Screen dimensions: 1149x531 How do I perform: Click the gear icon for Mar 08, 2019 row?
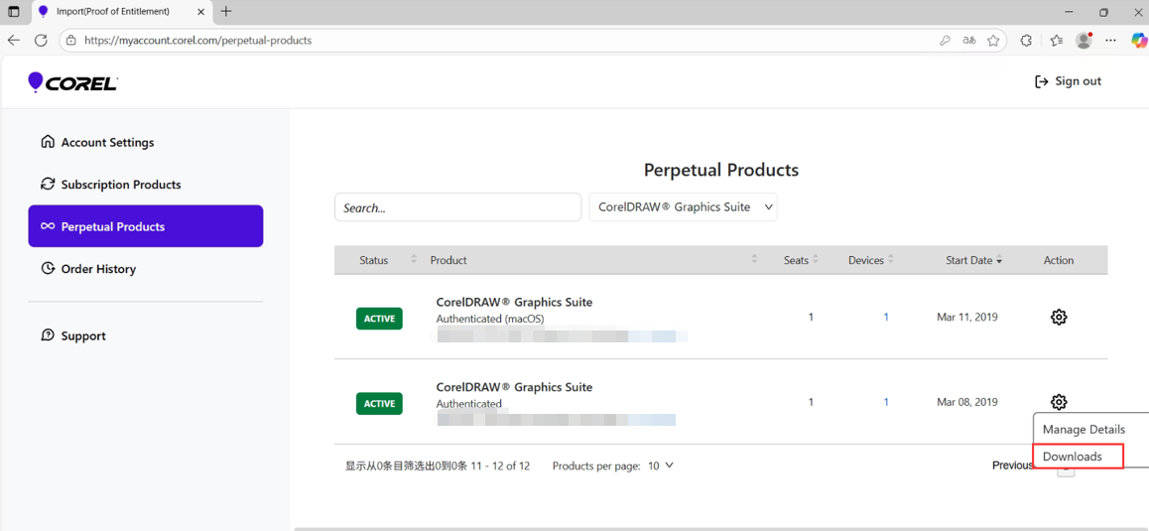(1059, 402)
